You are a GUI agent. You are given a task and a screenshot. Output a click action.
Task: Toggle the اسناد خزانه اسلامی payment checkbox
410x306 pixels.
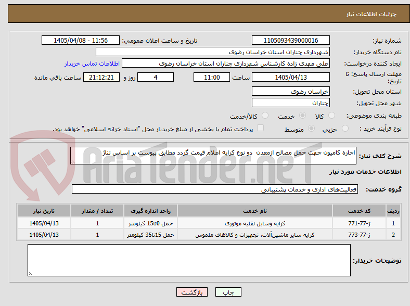point(261,128)
